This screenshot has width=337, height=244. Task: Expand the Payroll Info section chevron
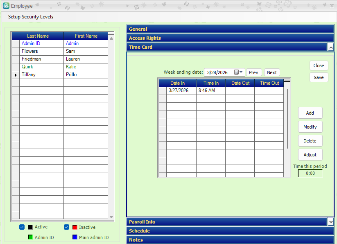[x=331, y=221]
